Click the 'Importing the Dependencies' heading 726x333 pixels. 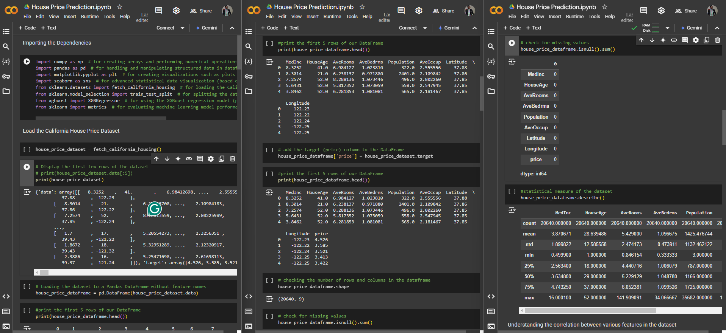click(x=57, y=43)
